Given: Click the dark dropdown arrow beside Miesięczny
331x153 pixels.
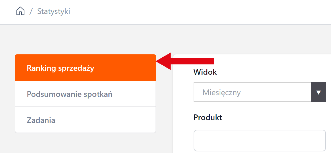Looking at the screenshot, I should point(318,92).
